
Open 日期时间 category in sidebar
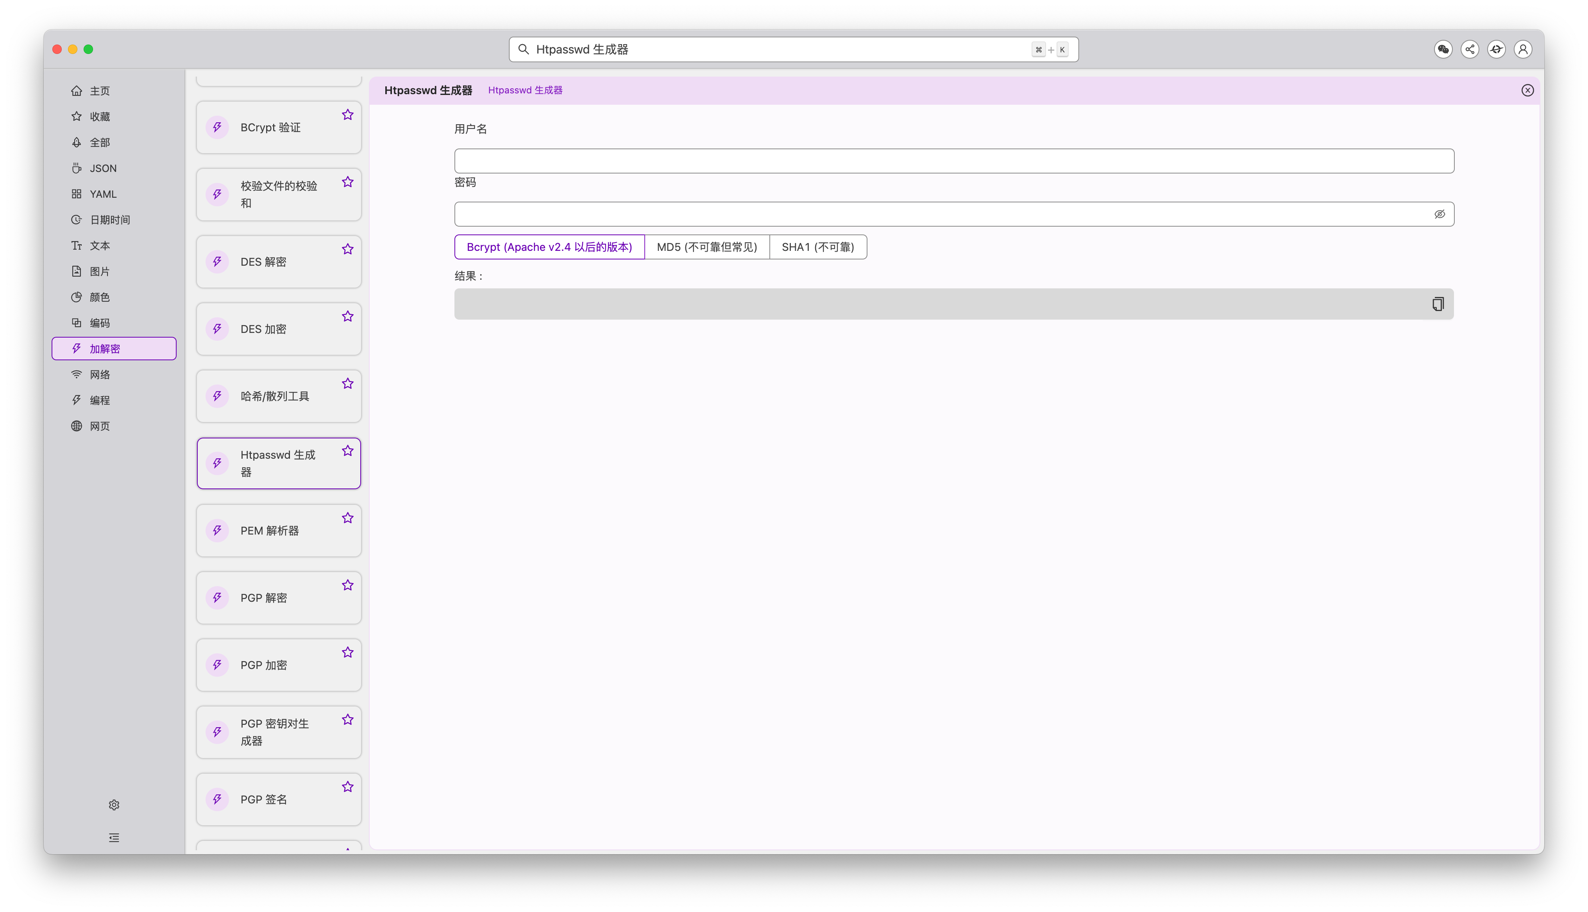pos(114,220)
